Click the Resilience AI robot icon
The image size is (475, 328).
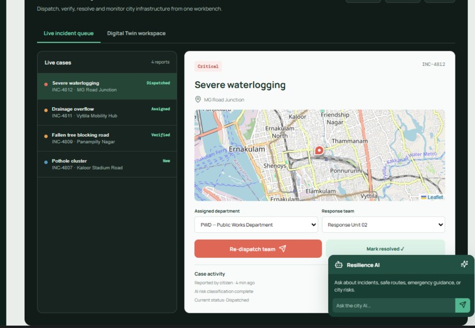click(339, 265)
